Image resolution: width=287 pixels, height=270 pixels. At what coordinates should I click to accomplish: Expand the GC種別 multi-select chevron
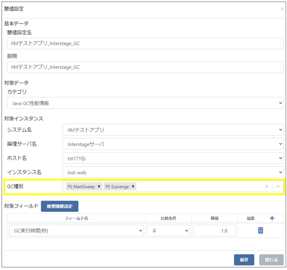tap(278, 186)
